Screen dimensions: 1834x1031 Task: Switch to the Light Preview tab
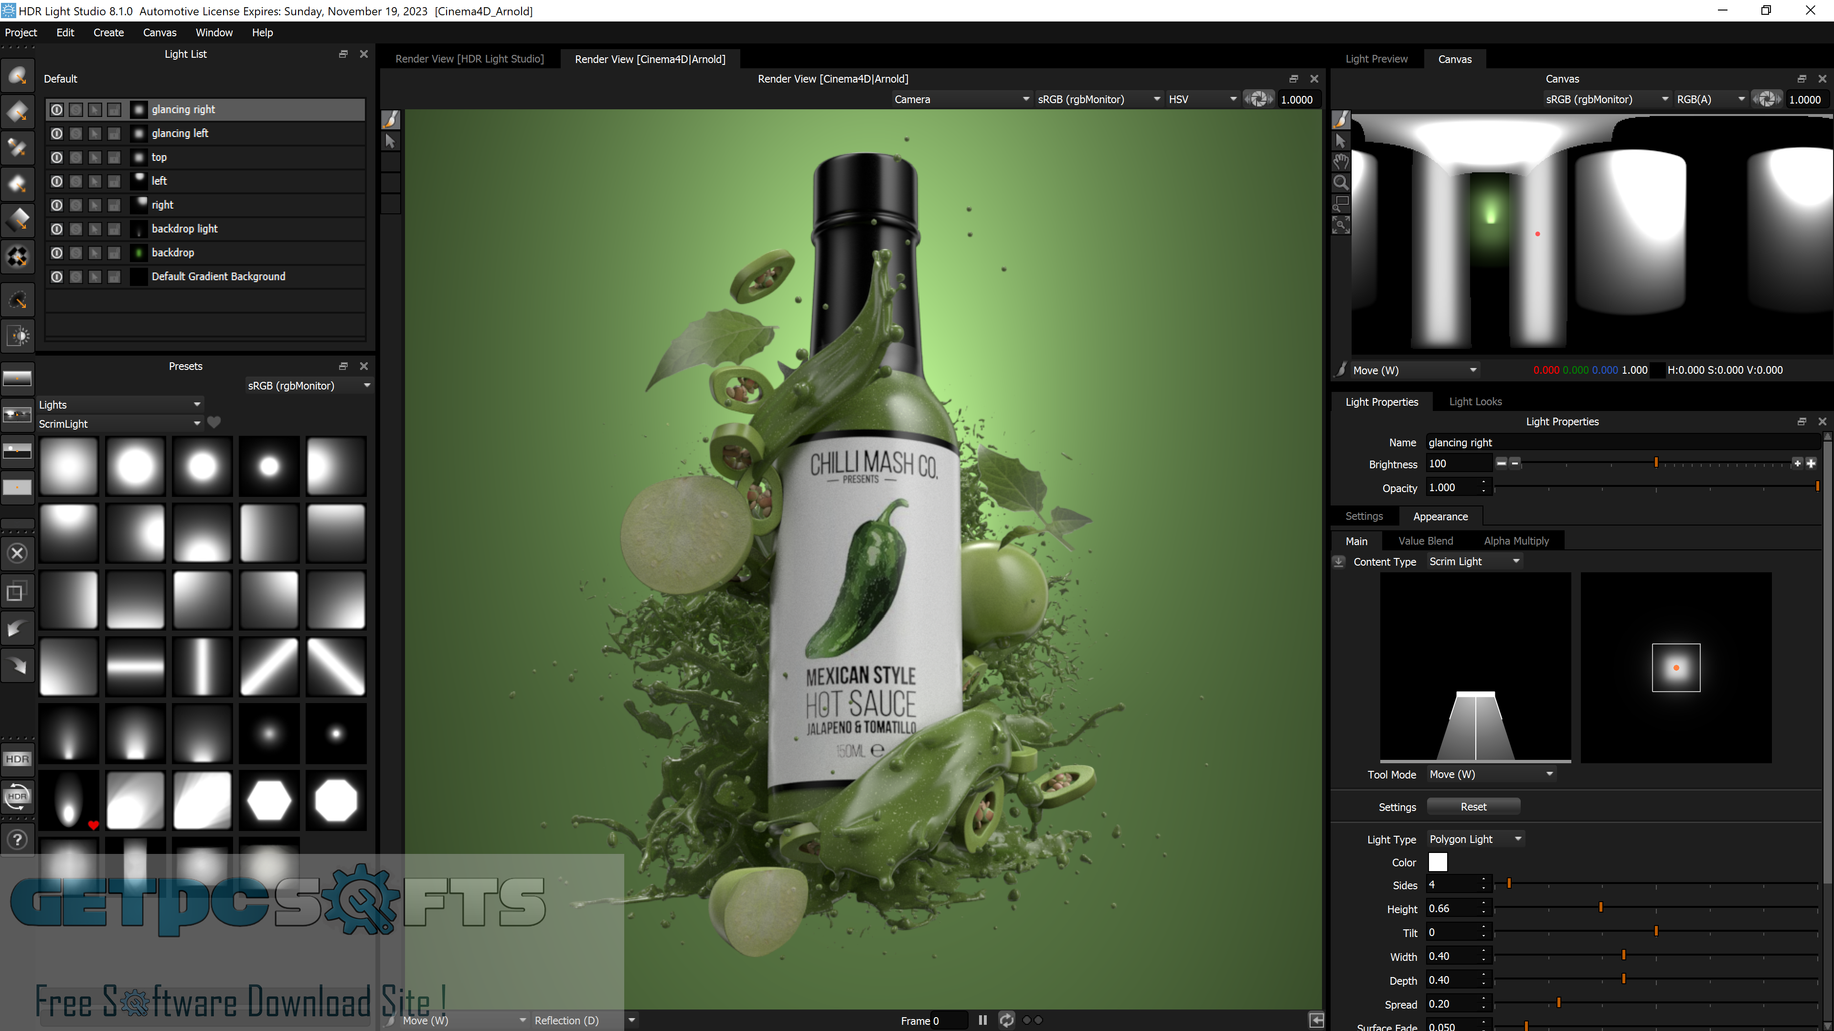[1376, 59]
